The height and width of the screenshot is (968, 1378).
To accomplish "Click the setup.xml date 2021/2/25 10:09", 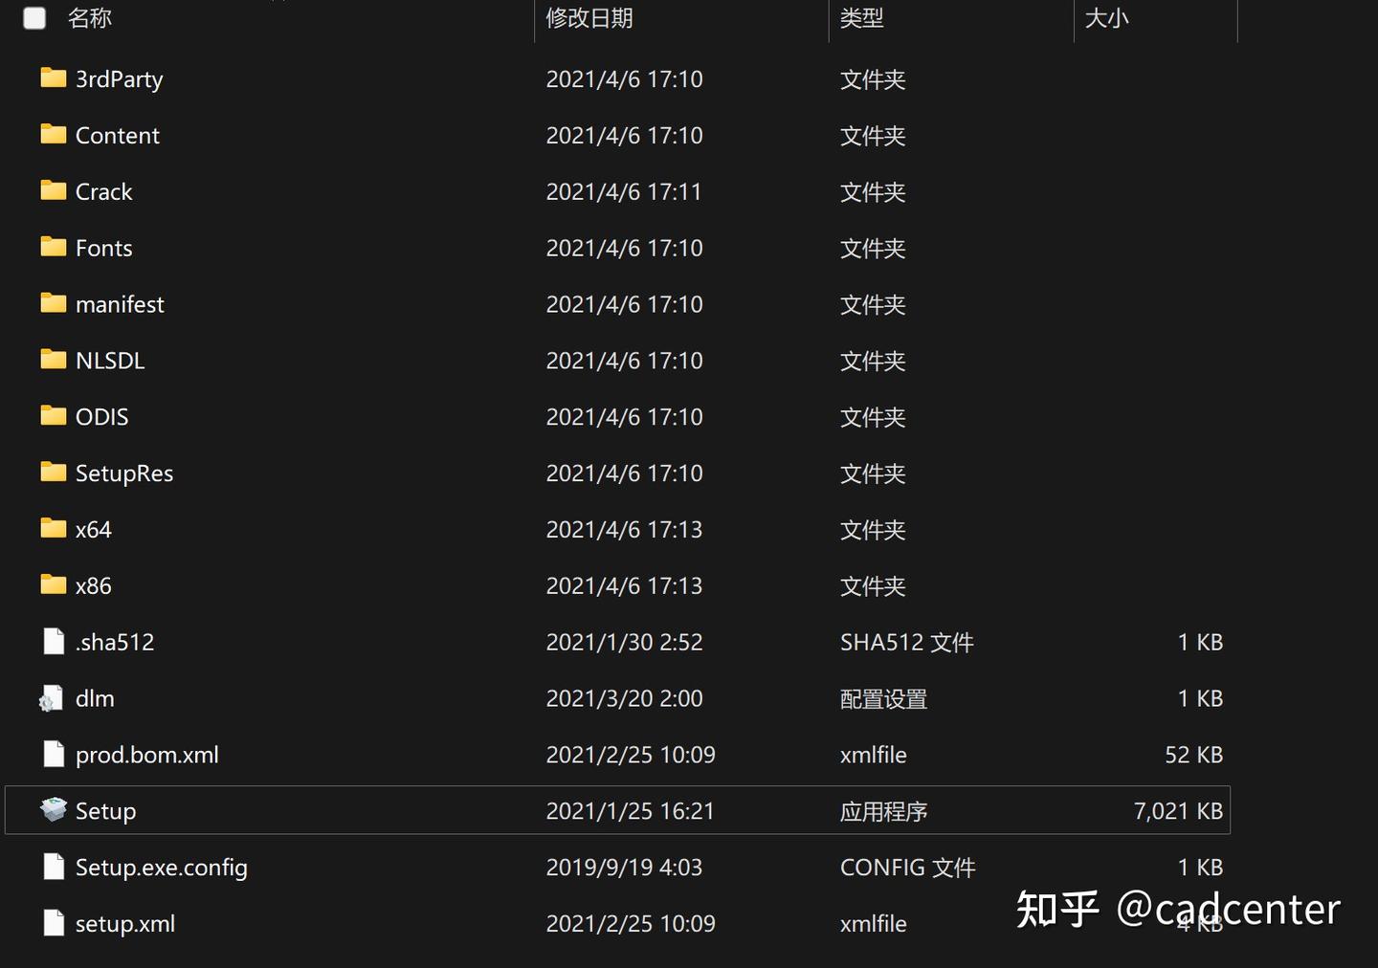I will 631,924.
